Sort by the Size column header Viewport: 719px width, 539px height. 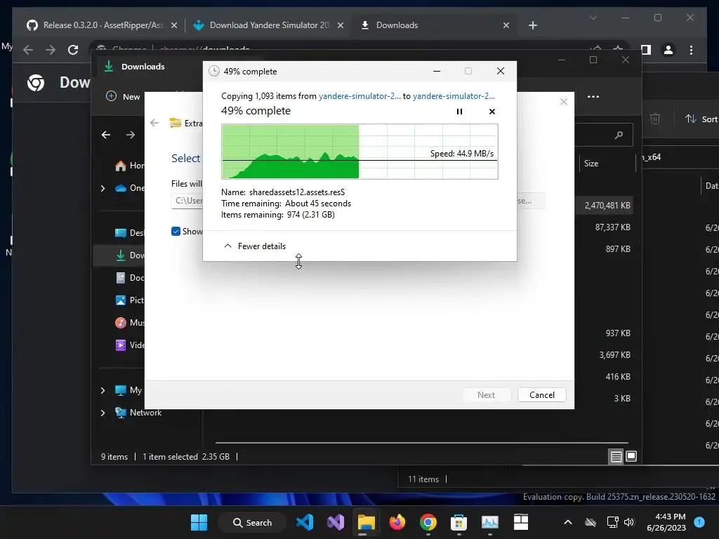591,163
